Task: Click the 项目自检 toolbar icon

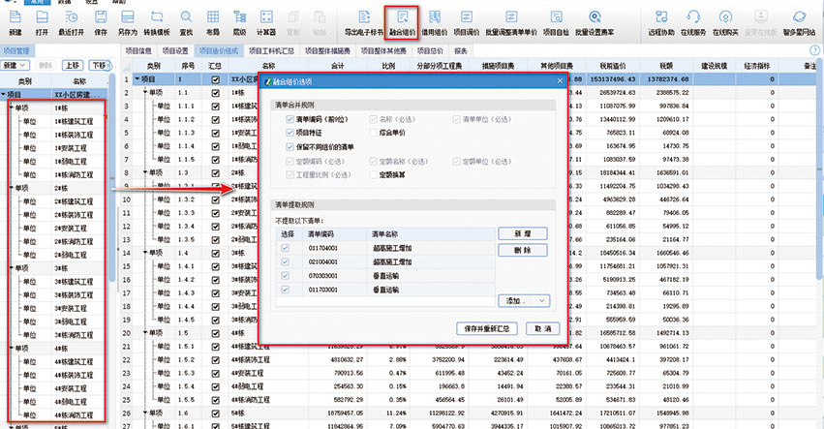Action: tap(554, 21)
